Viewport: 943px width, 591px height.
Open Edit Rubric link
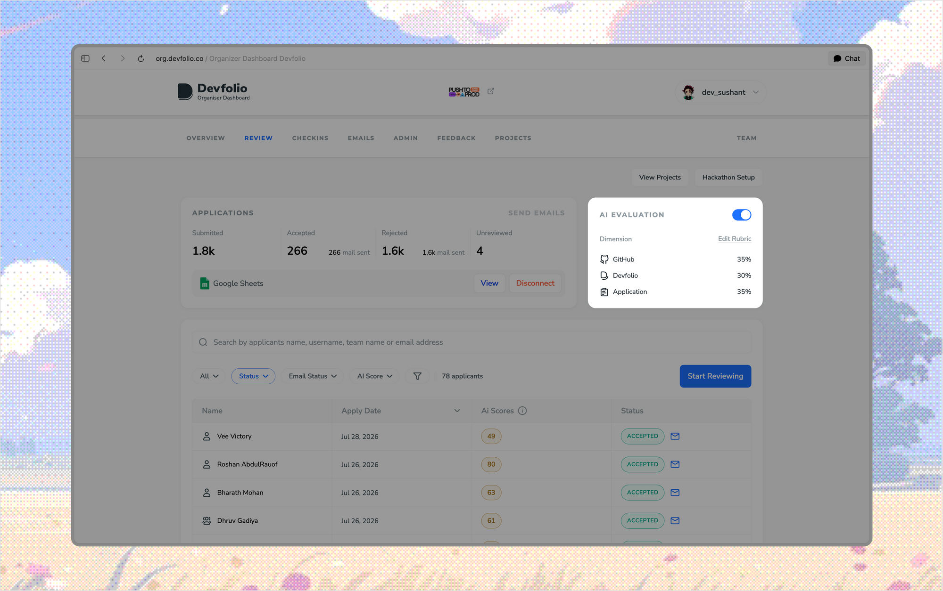coord(735,239)
